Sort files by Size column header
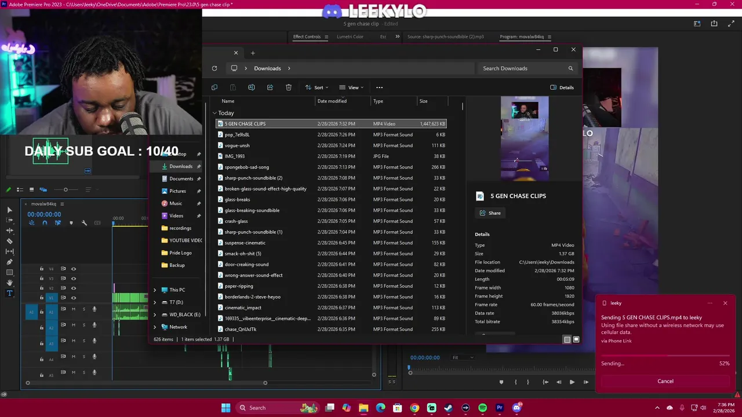Viewport: 742px width, 417px height. [x=432, y=101]
